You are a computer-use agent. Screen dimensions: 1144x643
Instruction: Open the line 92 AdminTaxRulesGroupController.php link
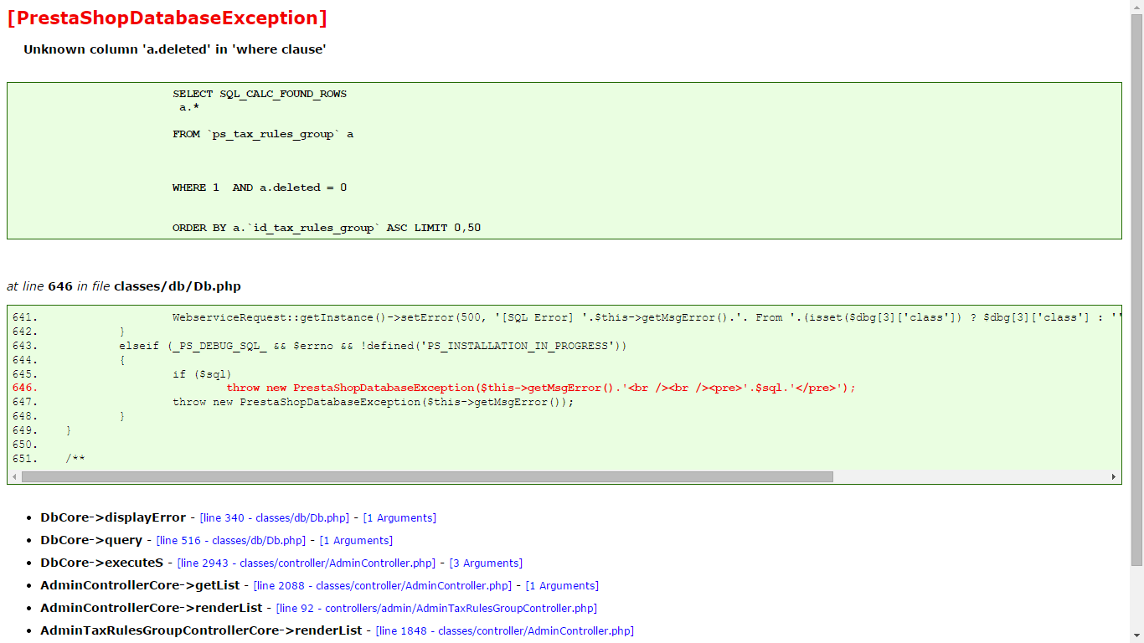[x=436, y=609]
